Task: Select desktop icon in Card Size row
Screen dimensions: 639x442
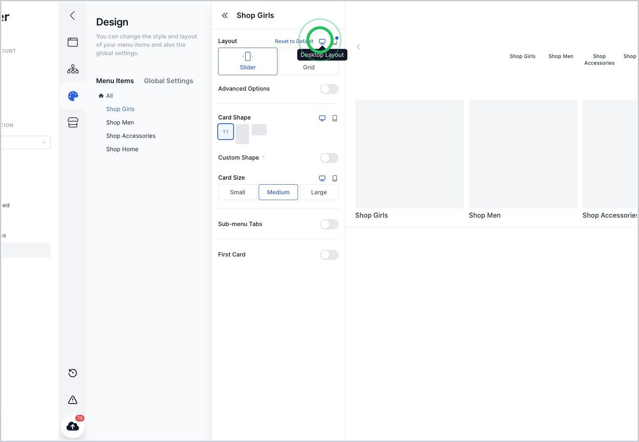Action: [322, 178]
